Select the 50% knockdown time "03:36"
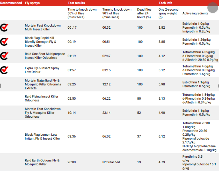 72,136
